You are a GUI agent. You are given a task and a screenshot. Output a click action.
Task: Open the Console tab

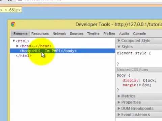click(139, 34)
